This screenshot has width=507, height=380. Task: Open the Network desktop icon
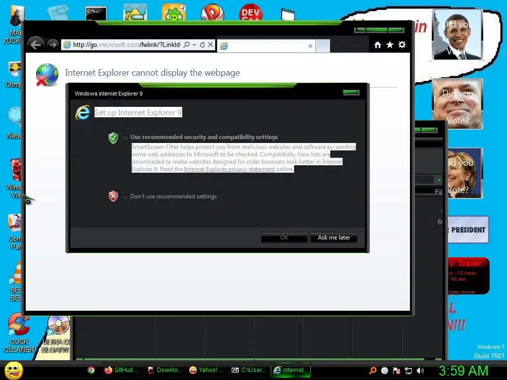14,123
